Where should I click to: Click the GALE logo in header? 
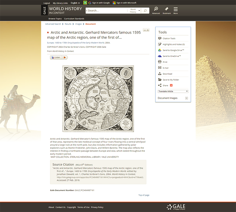[45, 10]
